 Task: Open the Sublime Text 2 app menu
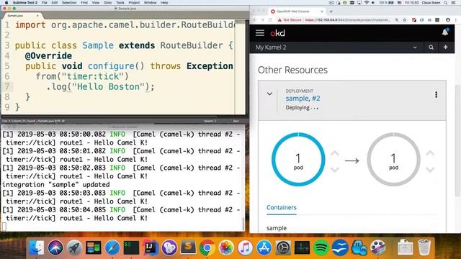tap(25, 3)
